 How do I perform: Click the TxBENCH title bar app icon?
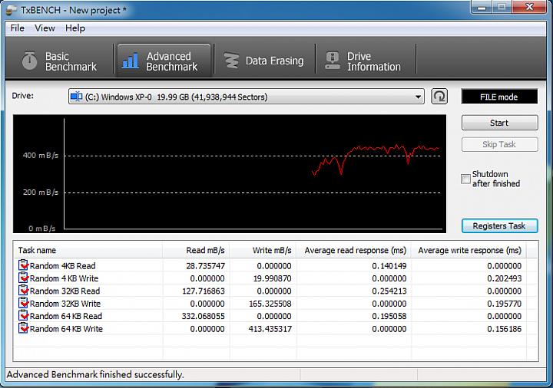(x=11, y=10)
